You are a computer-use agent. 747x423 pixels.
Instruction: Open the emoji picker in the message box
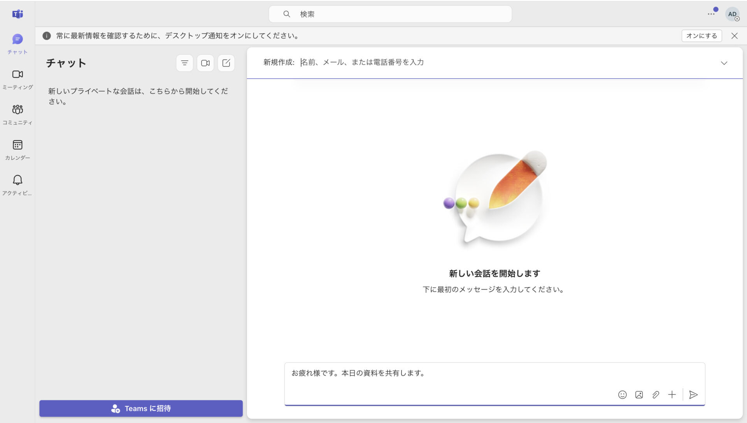622,395
